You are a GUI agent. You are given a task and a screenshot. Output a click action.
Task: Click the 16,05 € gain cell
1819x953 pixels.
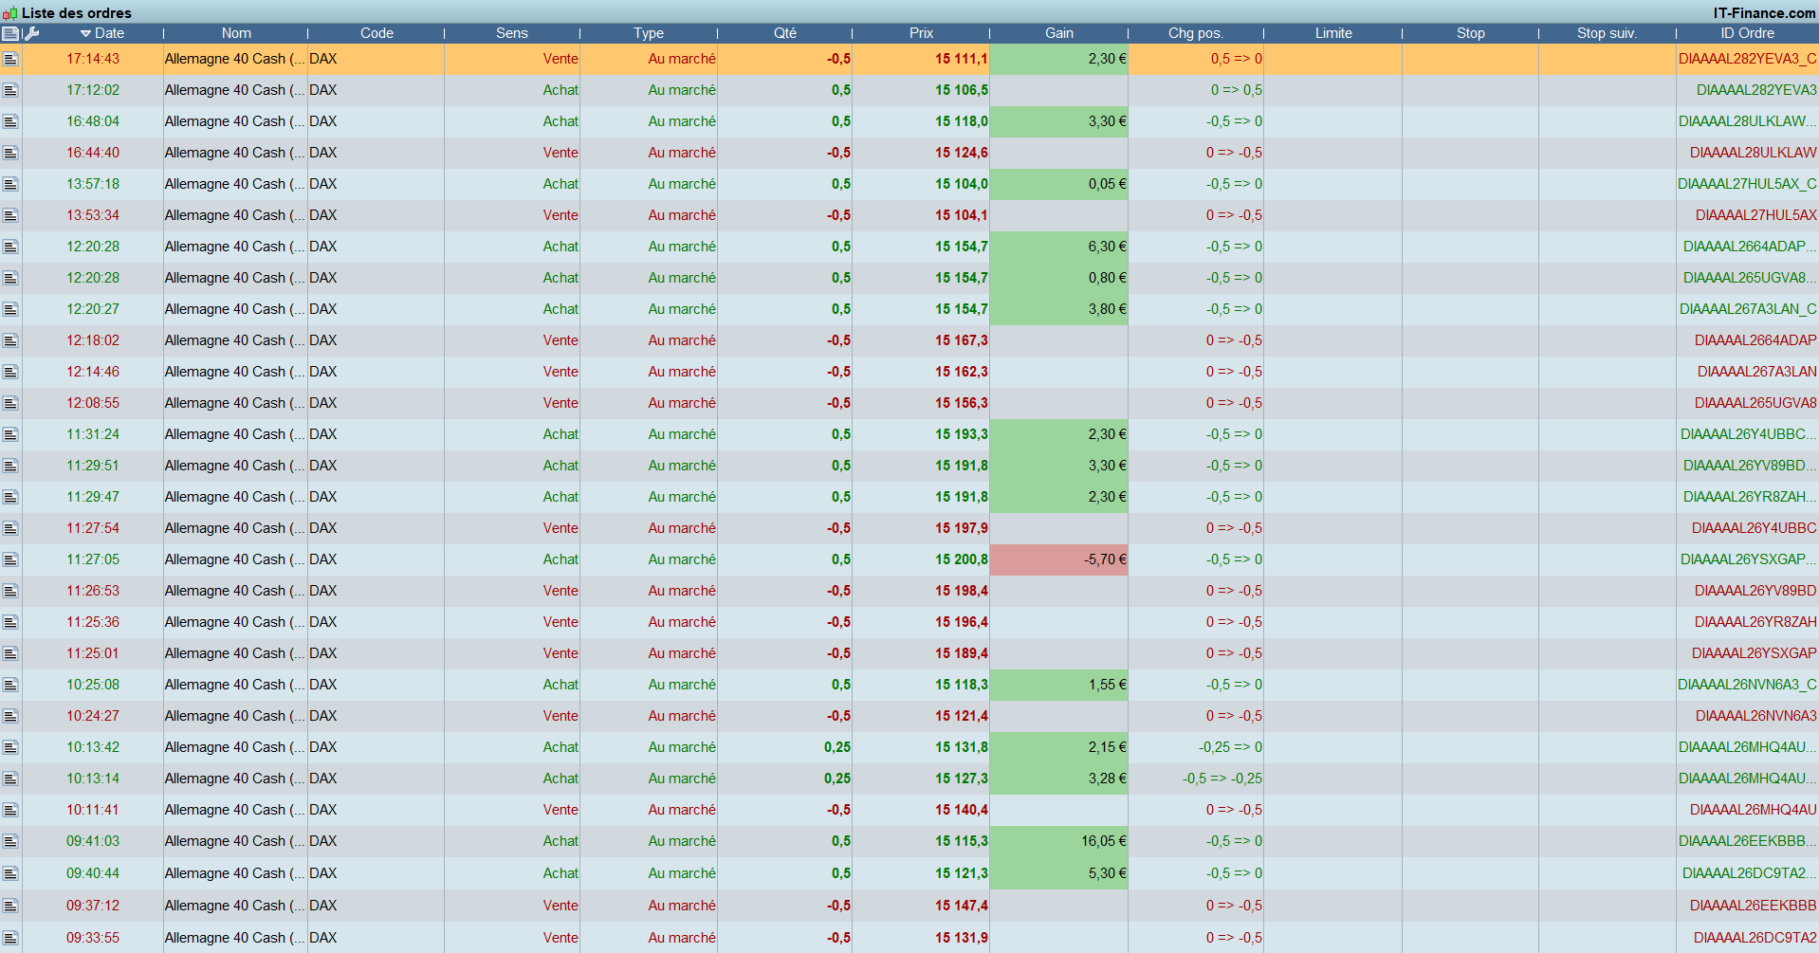click(x=1059, y=841)
